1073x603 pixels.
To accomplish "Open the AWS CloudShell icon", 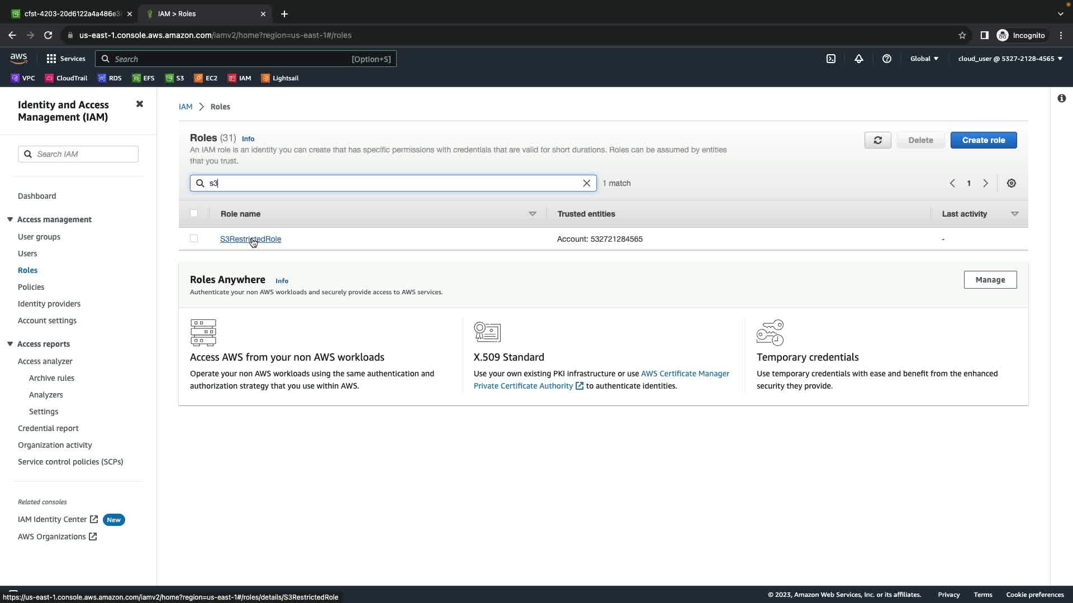I will pyautogui.click(x=831, y=59).
